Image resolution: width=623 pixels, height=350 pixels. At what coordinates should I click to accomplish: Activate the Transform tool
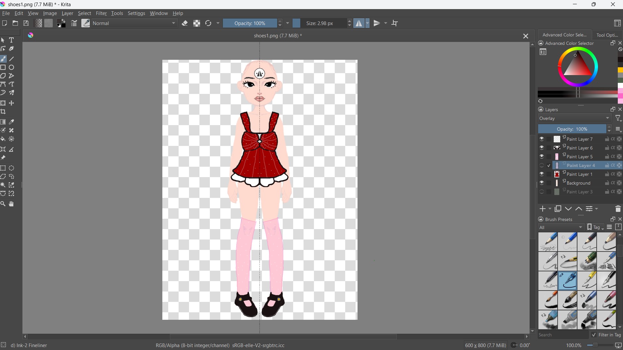[x=3, y=103]
